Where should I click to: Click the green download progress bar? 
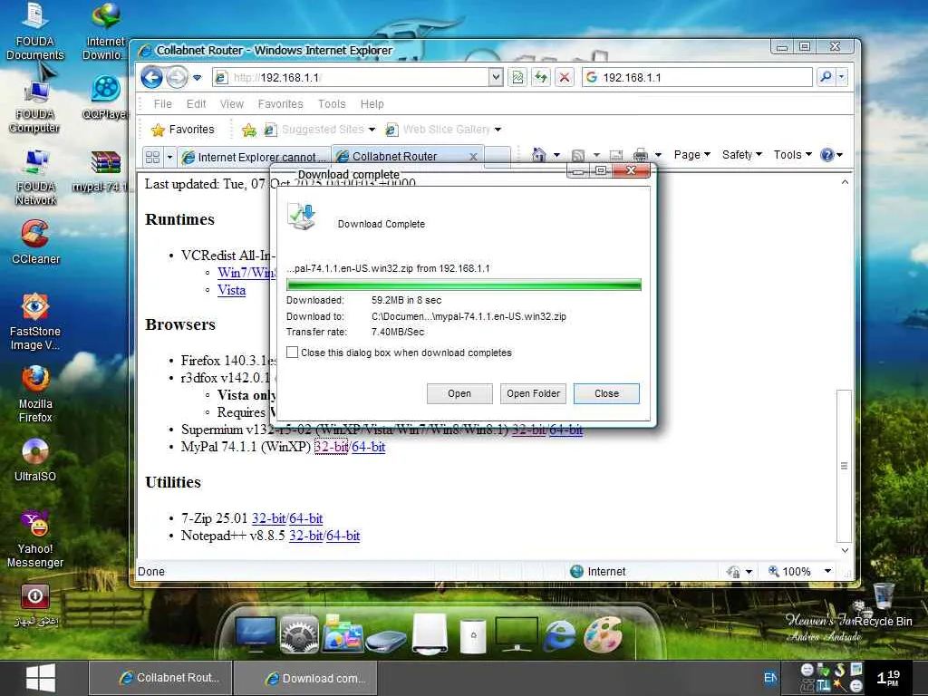(x=464, y=285)
